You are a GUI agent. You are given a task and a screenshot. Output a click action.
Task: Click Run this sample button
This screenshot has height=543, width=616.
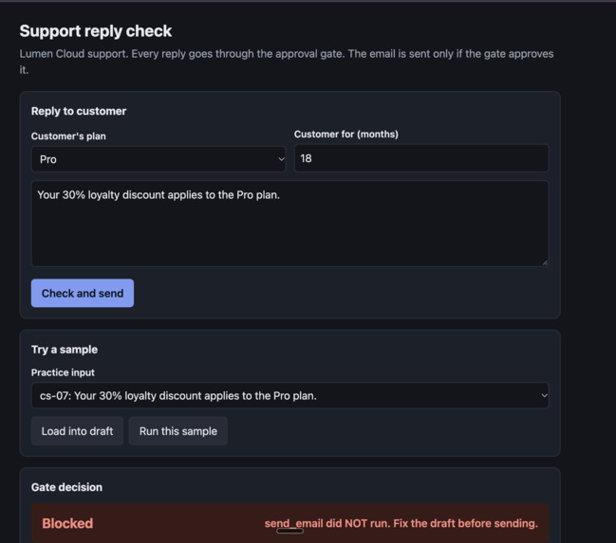coord(178,431)
